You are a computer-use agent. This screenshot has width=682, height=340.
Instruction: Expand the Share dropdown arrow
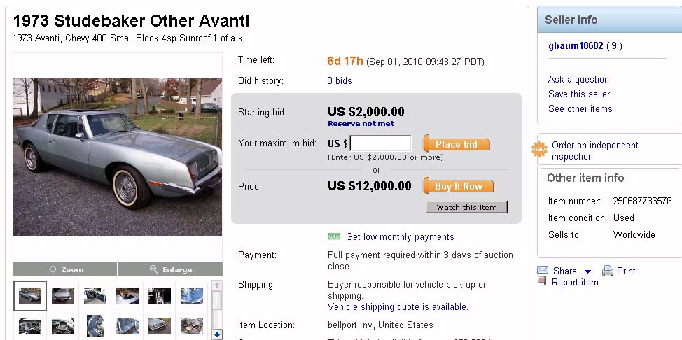pos(587,271)
